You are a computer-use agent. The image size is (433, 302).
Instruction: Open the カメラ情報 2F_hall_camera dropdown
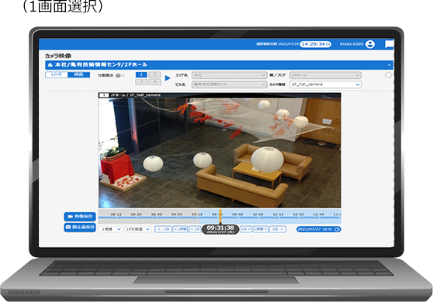tap(325, 84)
